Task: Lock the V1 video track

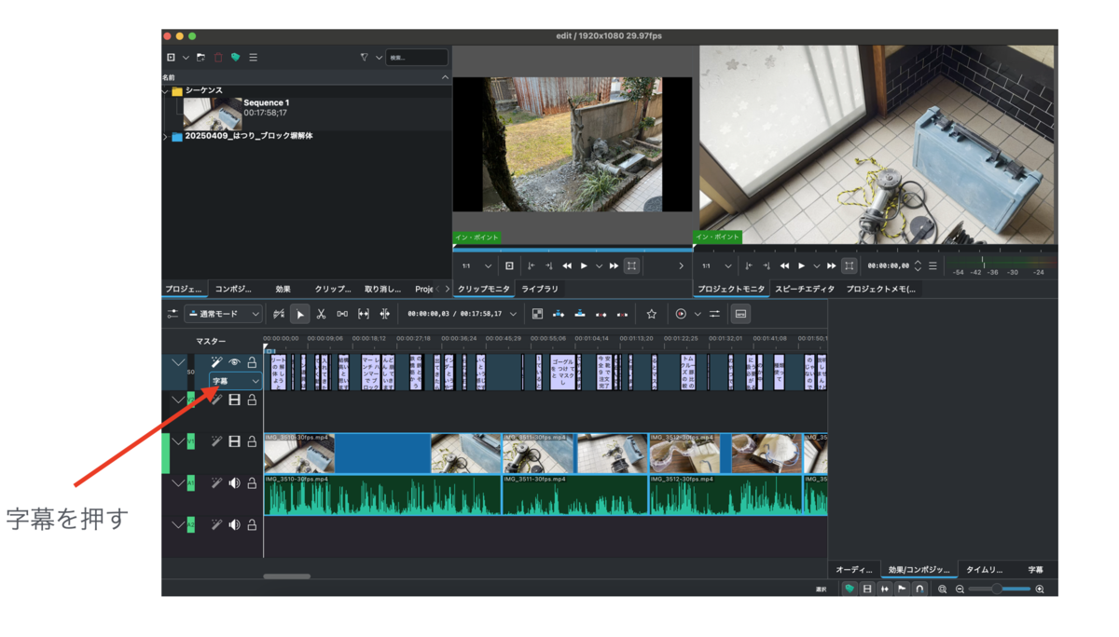Action: click(x=252, y=441)
